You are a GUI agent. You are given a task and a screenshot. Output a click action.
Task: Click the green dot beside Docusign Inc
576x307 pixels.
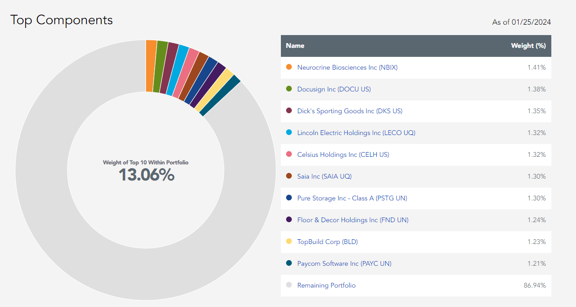coord(289,89)
